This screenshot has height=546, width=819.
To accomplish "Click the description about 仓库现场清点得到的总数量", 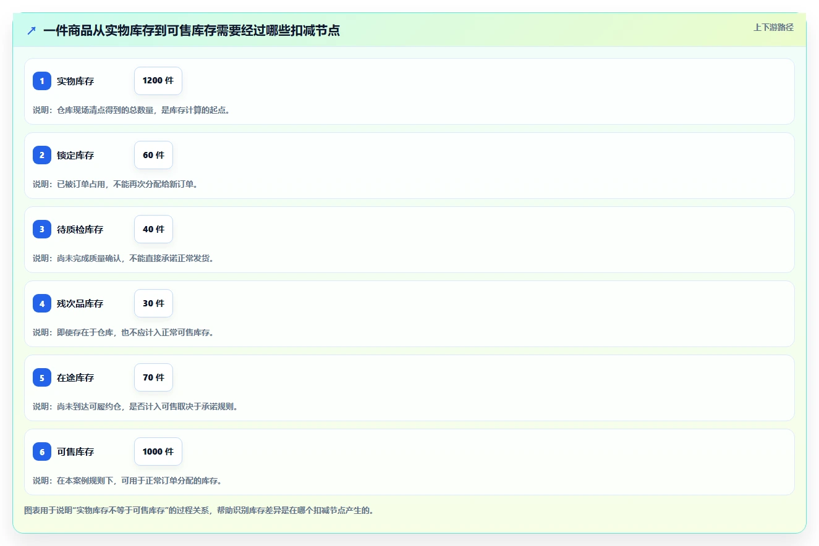I will click(x=132, y=110).
